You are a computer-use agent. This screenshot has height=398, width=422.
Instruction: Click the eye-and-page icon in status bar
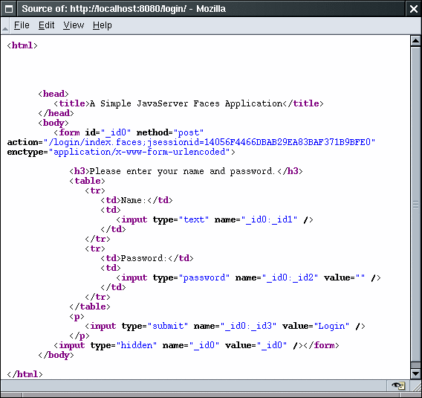click(398, 385)
